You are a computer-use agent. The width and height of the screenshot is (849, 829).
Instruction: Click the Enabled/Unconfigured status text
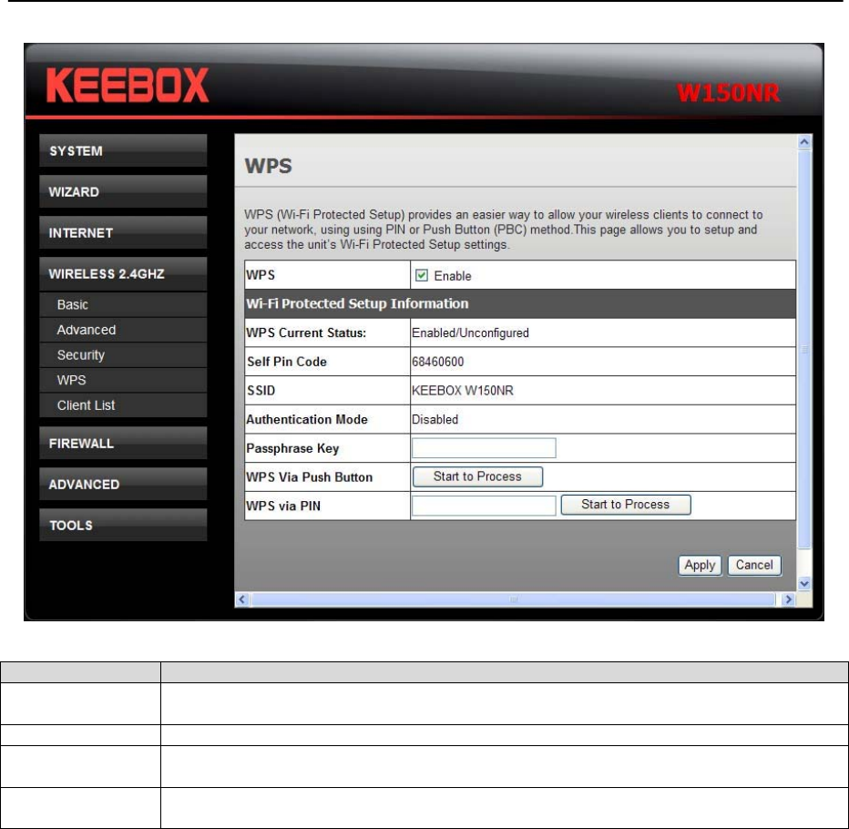(470, 333)
